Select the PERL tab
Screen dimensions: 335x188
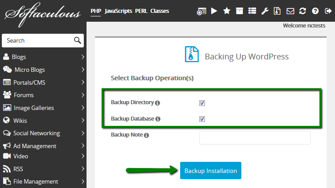142,11
